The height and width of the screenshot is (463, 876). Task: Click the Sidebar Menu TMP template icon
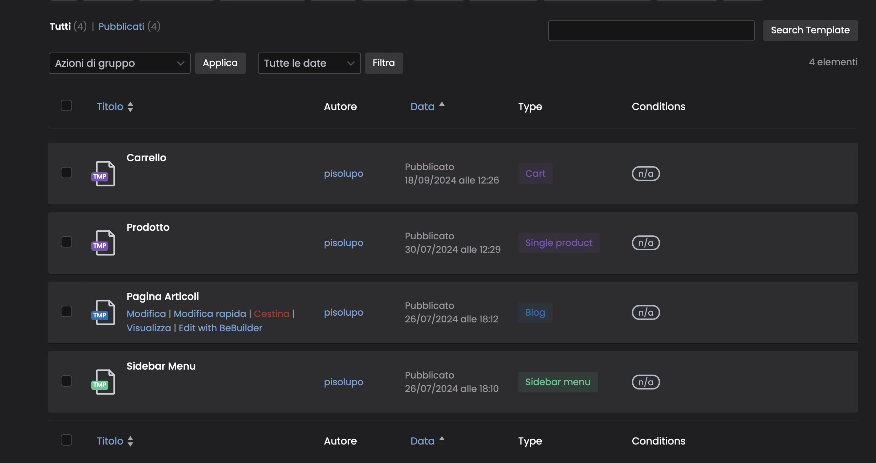click(x=103, y=382)
